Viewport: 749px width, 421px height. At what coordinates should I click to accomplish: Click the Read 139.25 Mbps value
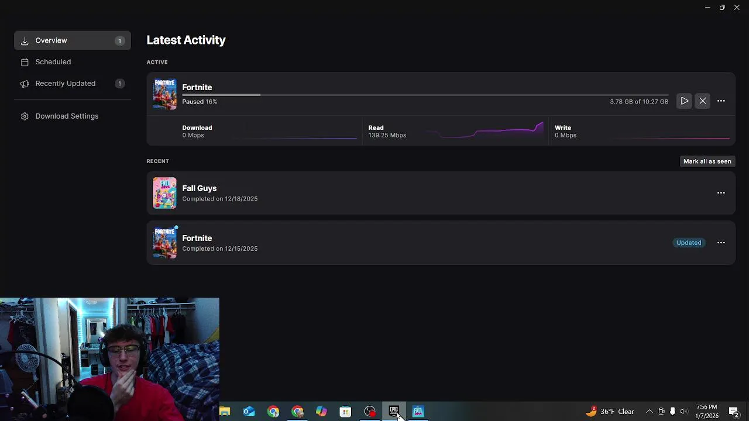(x=387, y=135)
